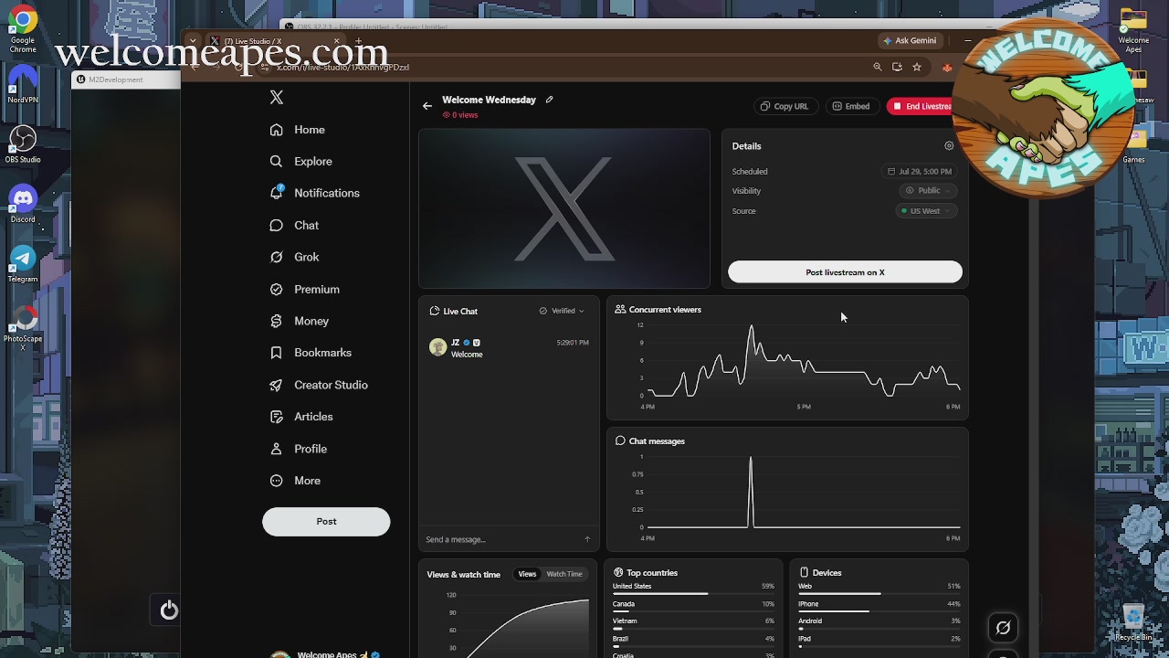The height and width of the screenshot is (658, 1169).
Task: Open the US West source dropdown
Action: click(x=926, y=210)
